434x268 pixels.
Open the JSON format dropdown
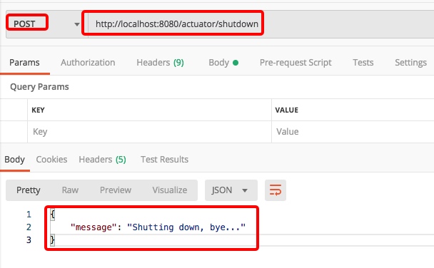[231, 190]
